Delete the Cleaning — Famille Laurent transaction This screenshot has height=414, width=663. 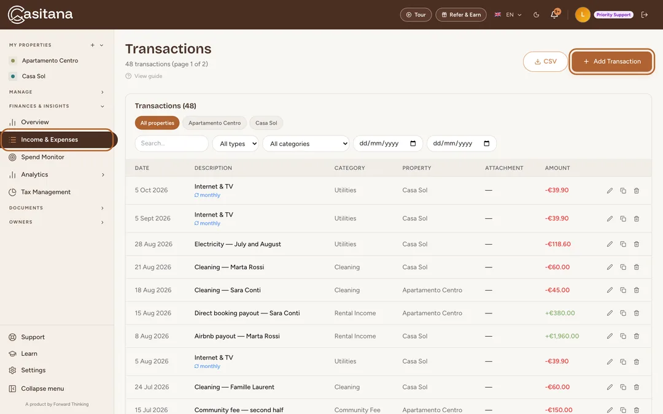click(637, 387)
